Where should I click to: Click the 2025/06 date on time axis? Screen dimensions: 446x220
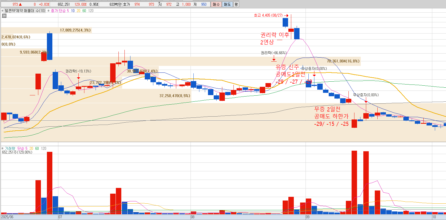point(7,217)
